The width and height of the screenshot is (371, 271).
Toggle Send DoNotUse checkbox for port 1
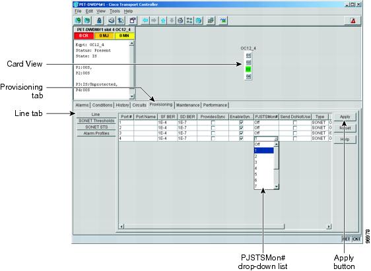point(295,123)
